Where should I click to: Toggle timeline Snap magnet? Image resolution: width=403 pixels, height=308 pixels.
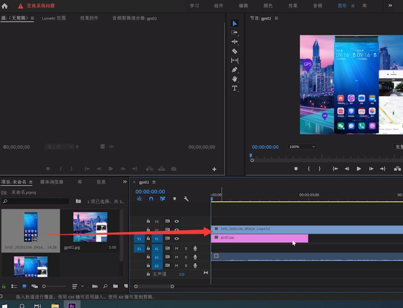tap(151, 199)
